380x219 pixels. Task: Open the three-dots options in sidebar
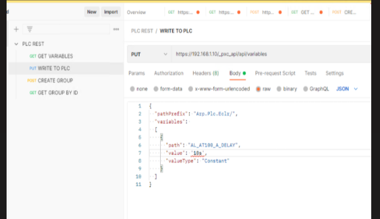click(116, 29)
